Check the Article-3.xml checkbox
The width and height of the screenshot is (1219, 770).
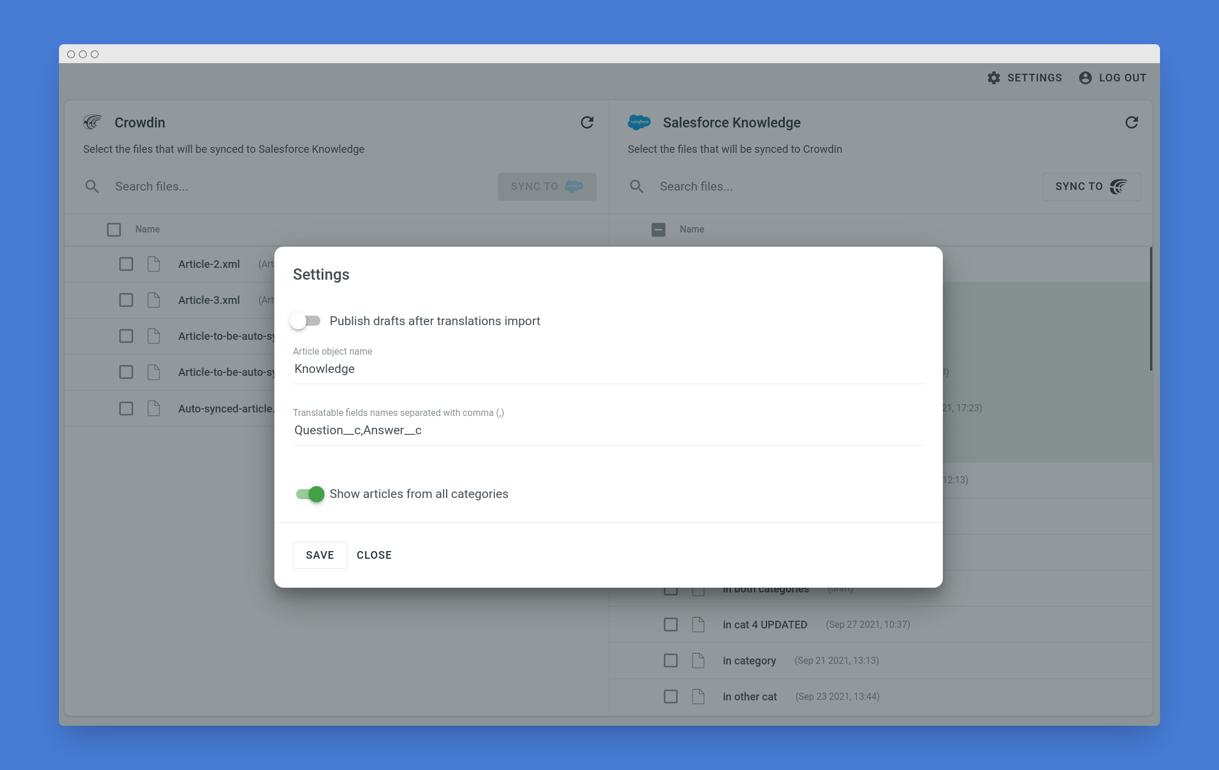pyautogui.click(x=126, y=300)
